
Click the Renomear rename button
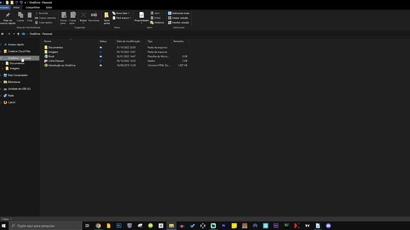[94, 17]
